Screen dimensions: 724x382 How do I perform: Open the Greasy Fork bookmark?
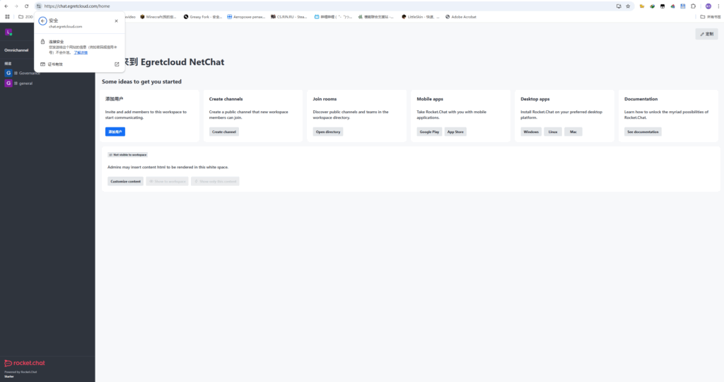[203, 17]
